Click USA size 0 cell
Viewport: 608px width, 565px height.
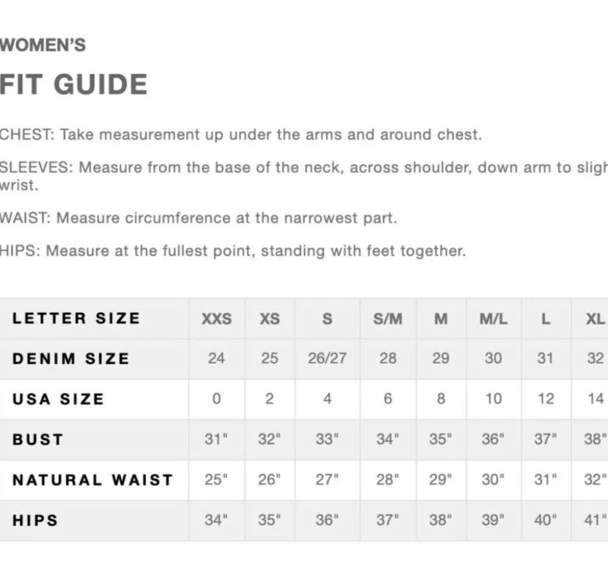click(x=216, y=399)
